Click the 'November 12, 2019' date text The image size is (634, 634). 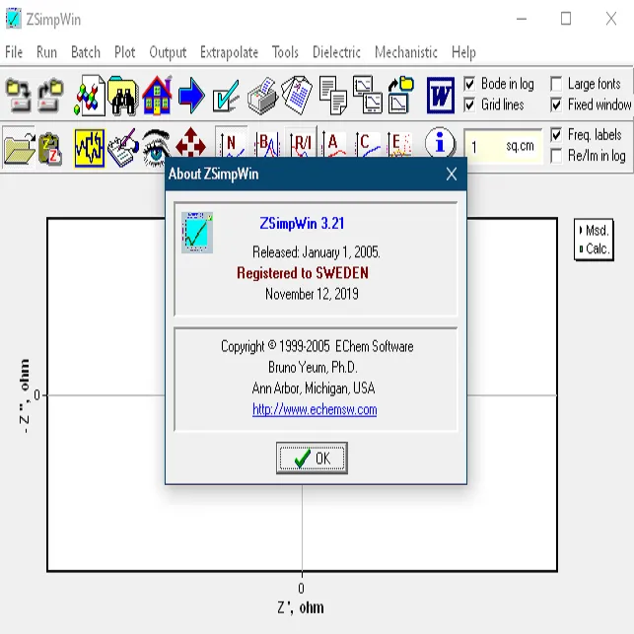click(312, 294)
